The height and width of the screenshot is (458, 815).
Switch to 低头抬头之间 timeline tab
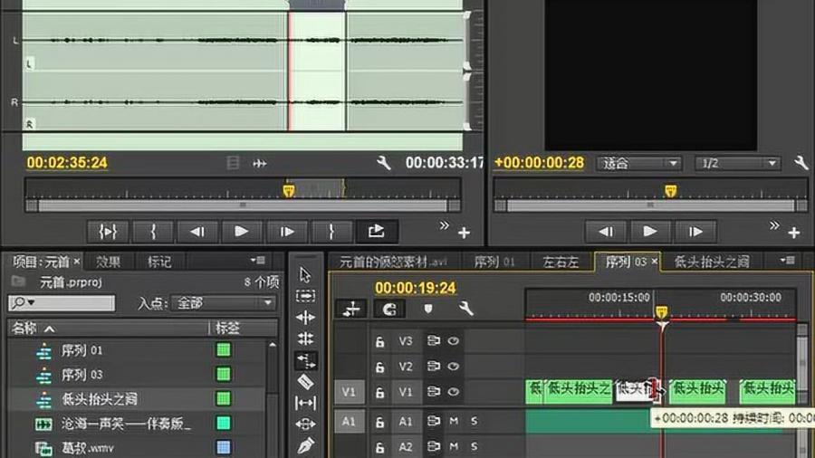pos(712,262)
